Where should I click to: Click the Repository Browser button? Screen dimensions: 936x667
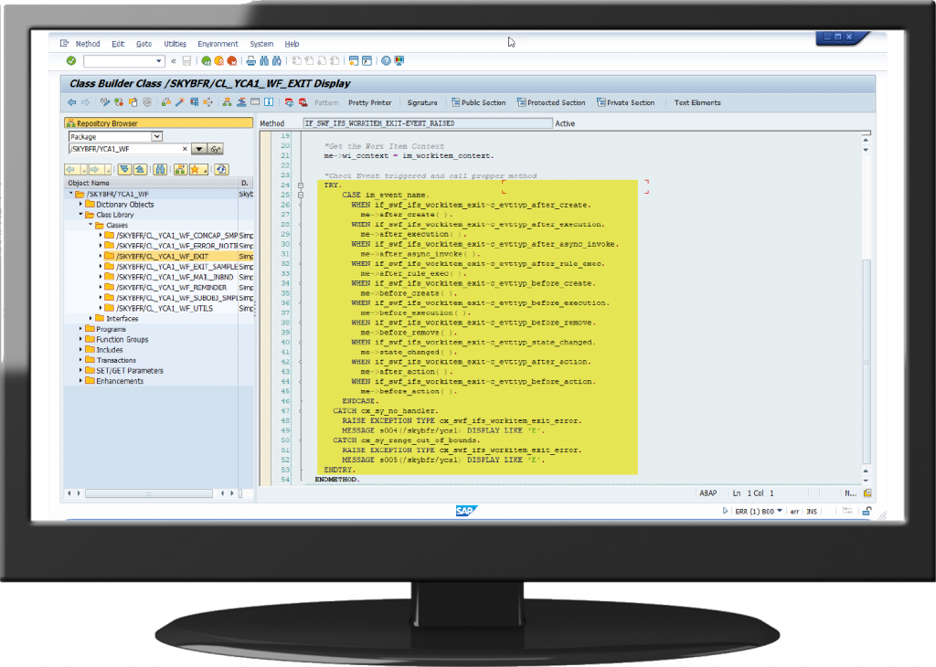tap(159, 123)
